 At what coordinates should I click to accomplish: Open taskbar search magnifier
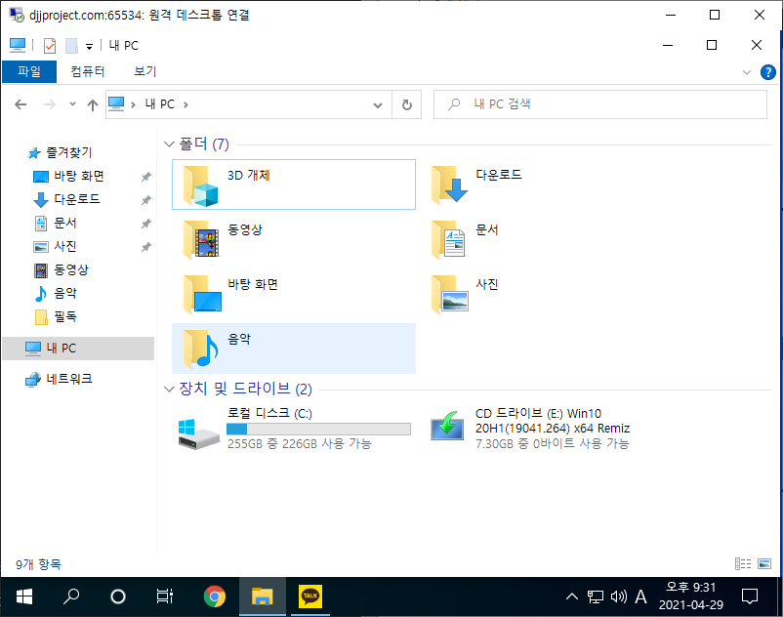[71, 596]
